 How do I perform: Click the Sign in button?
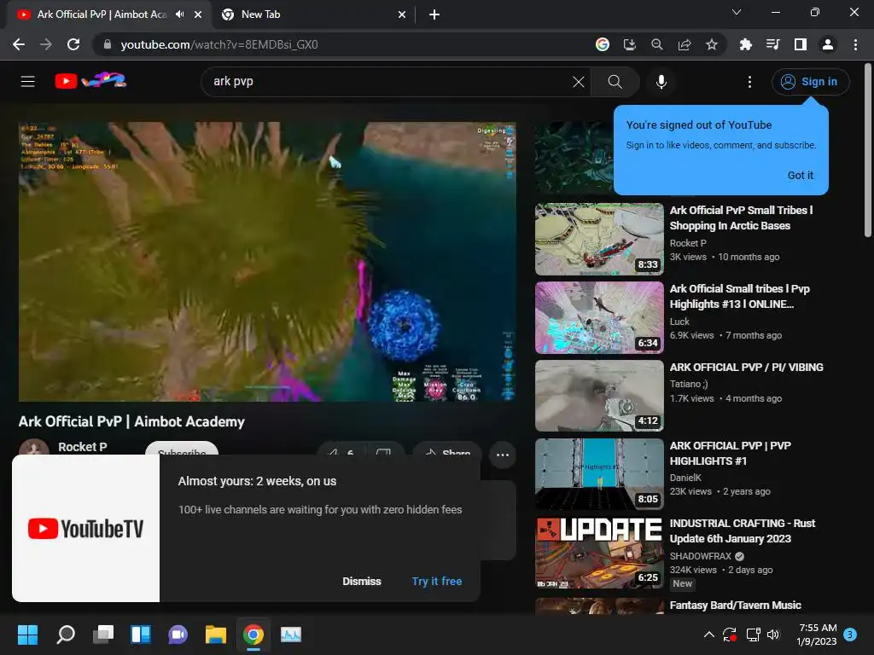point(811,82)
